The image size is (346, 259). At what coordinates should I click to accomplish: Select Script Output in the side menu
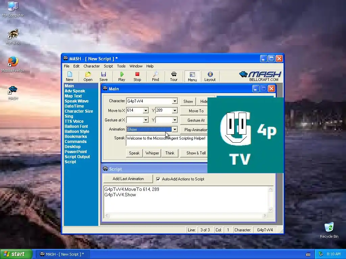77,157
